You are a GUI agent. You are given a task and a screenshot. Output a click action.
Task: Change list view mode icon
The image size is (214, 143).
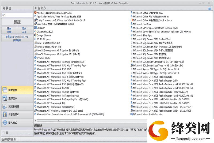click(209, 8)
